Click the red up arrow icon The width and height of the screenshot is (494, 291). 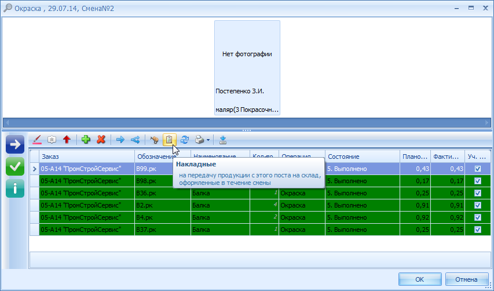tap(67, 140)
